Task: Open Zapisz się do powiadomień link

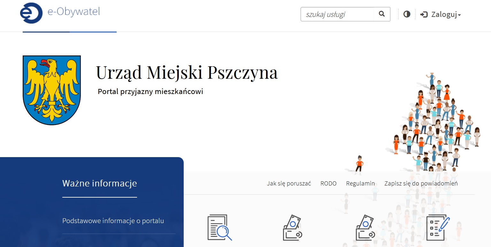Action: point(421,184)
